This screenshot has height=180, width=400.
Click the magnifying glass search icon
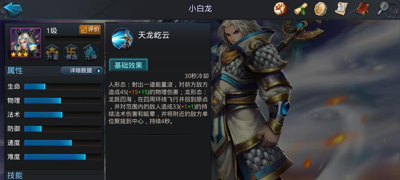[x=382, y=9]
